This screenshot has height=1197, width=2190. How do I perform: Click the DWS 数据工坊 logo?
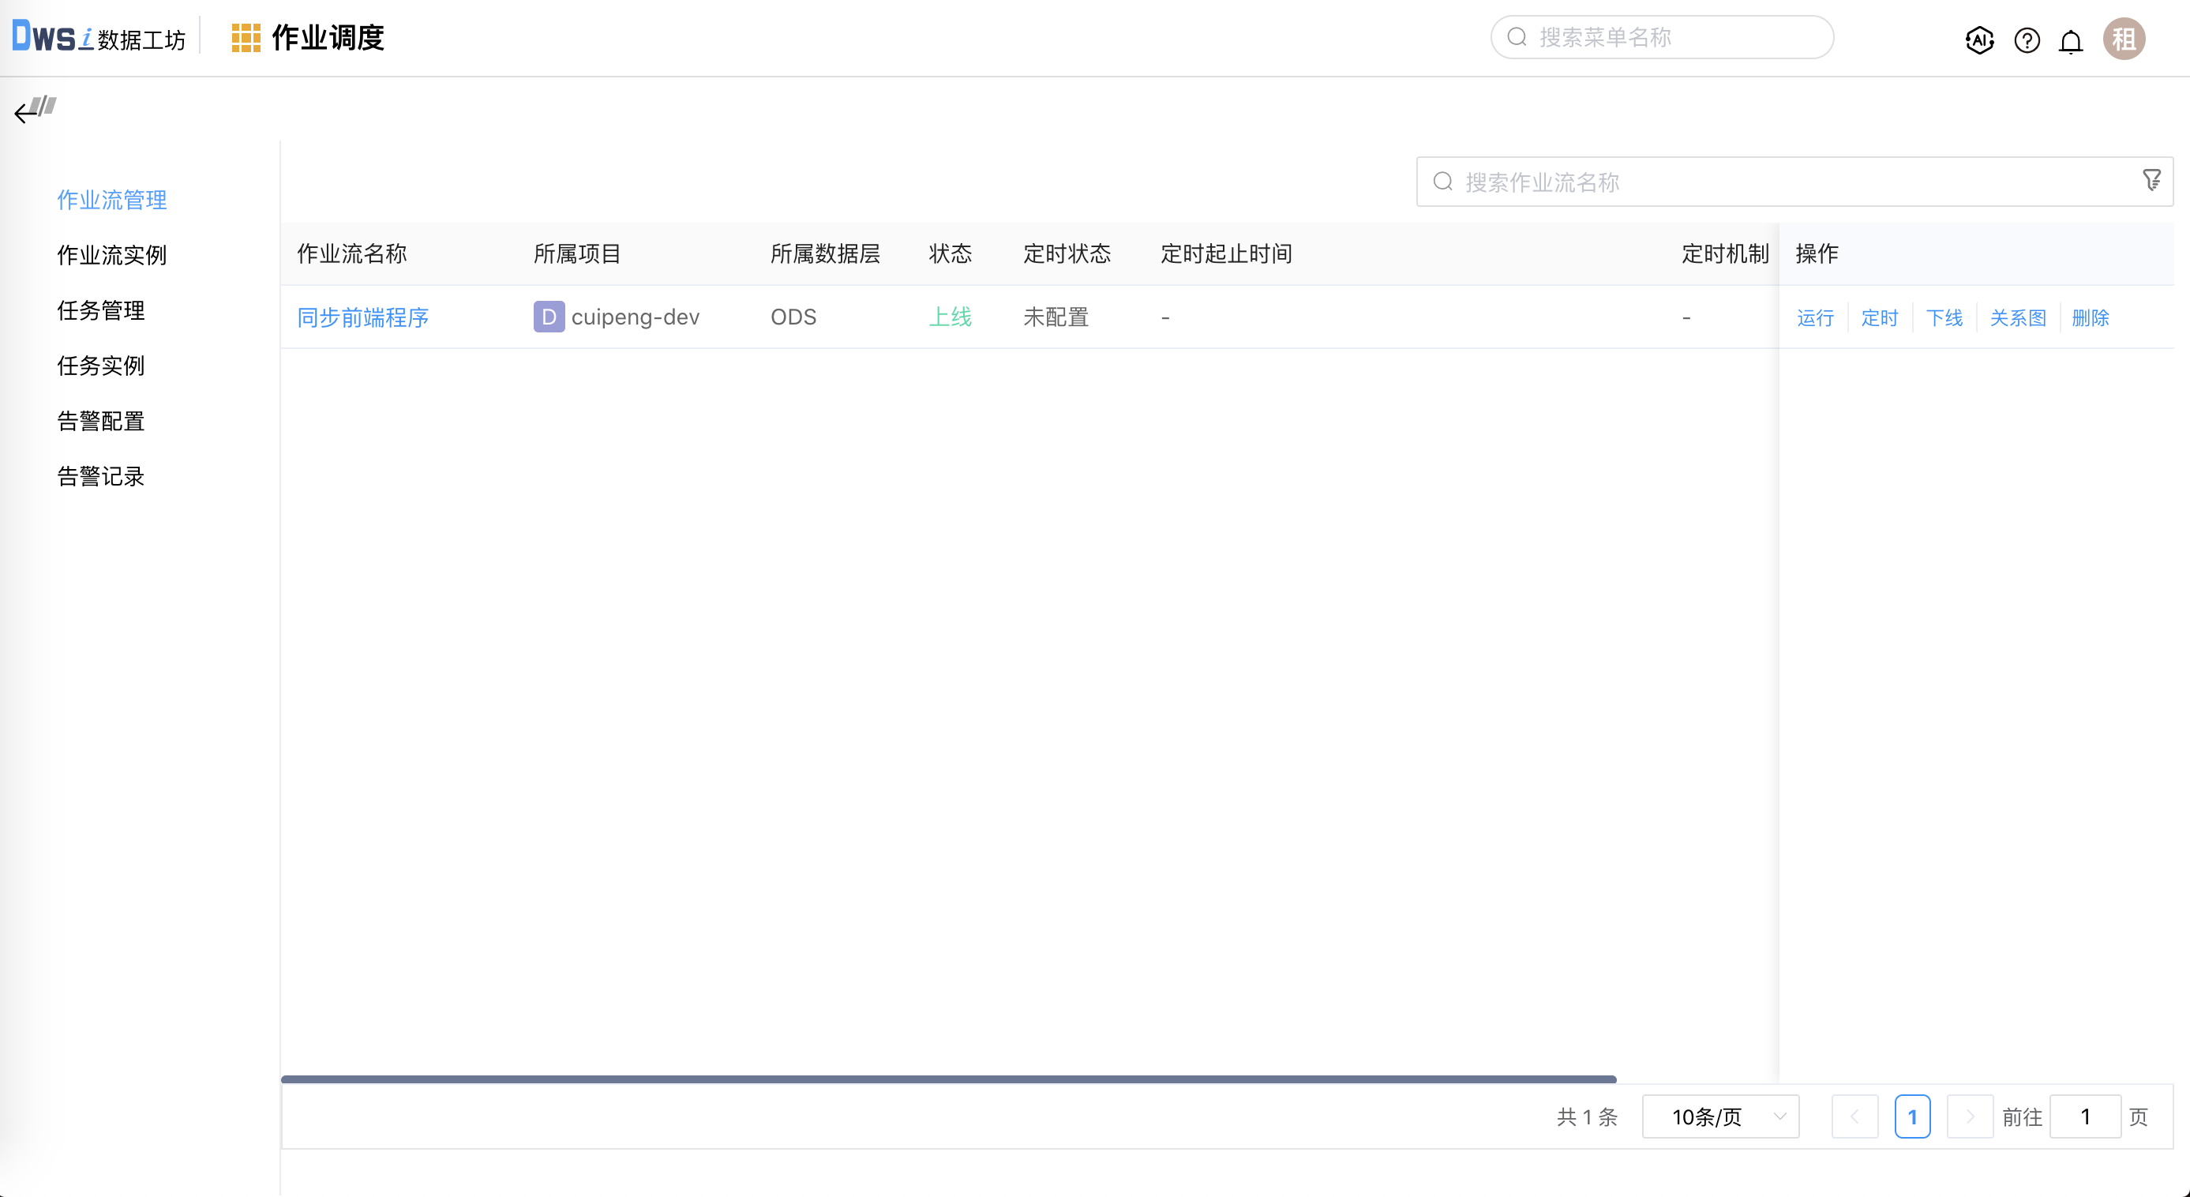click(98, 36)
